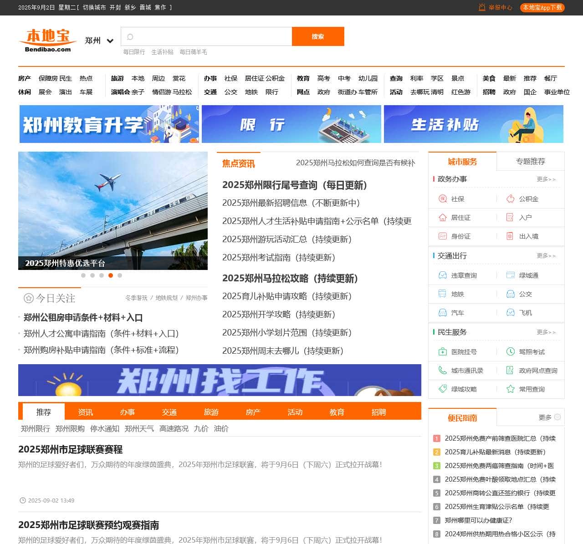Click the 飞机 airplane icon
Viewport: 583px width, 544px height.
tap(510, 313)
